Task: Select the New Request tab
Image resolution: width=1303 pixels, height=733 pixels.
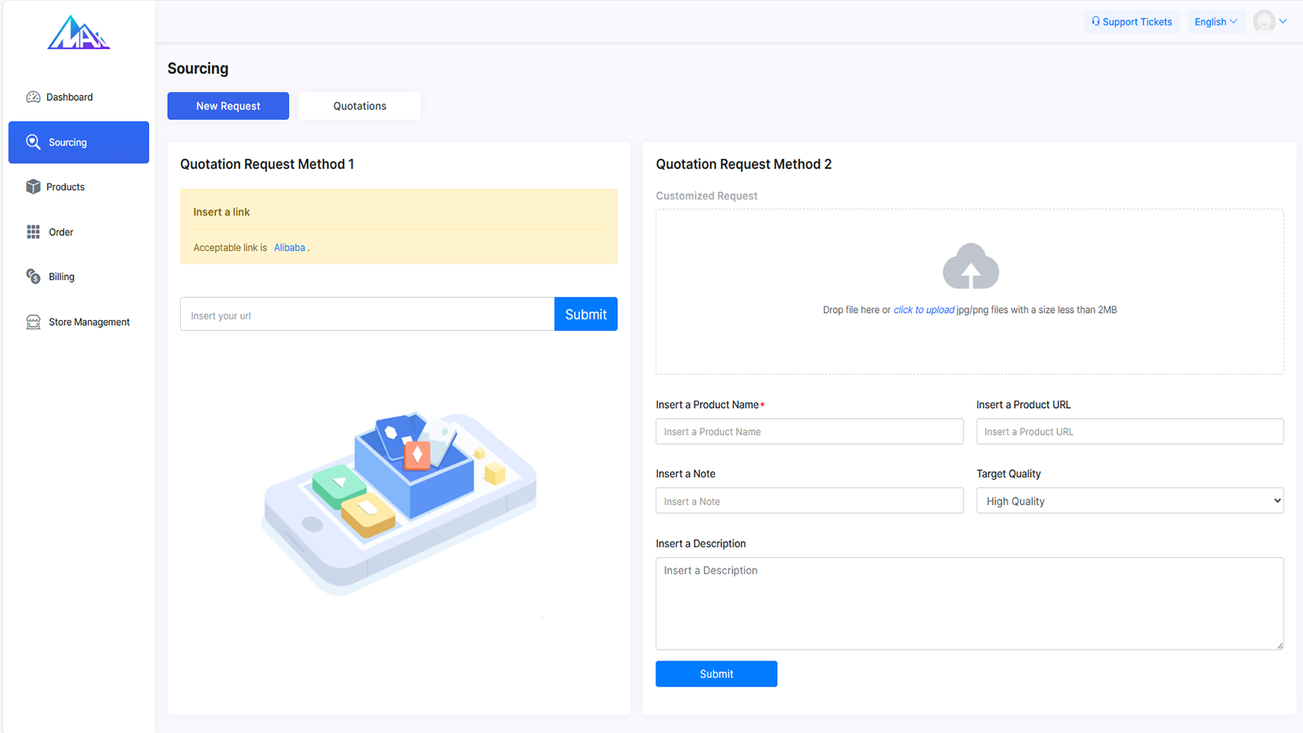Action: pyautogui.click(x=228, y=106)
